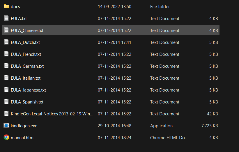Click the date 07-11-2014 17:41
This screenshot has height=152, width=239.
pyautogui.click(x=114, y=42)
